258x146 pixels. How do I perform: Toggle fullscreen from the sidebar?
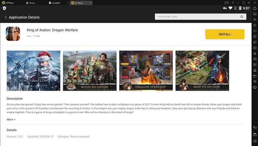255,31
